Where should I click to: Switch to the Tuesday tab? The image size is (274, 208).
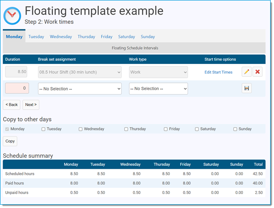(36, 37)
